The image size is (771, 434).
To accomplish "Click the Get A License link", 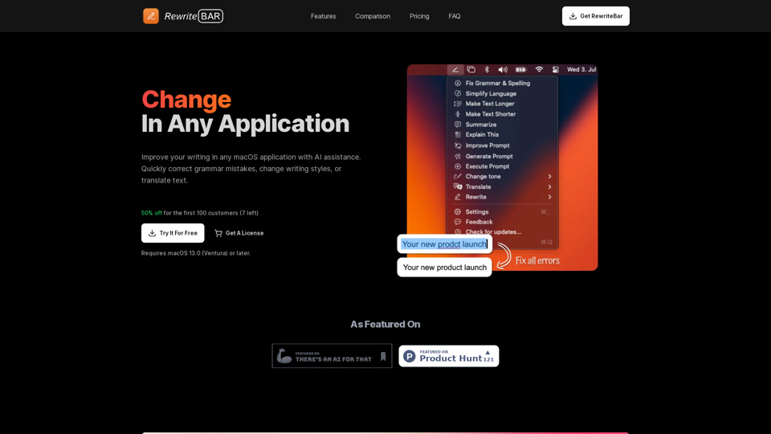I will click(239, 233).
